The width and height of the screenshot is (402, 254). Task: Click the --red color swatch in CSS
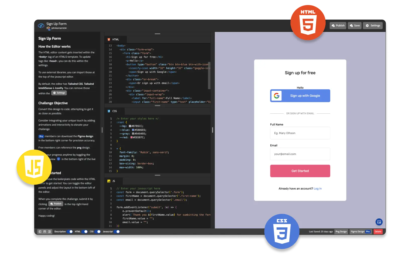(131, 138)
